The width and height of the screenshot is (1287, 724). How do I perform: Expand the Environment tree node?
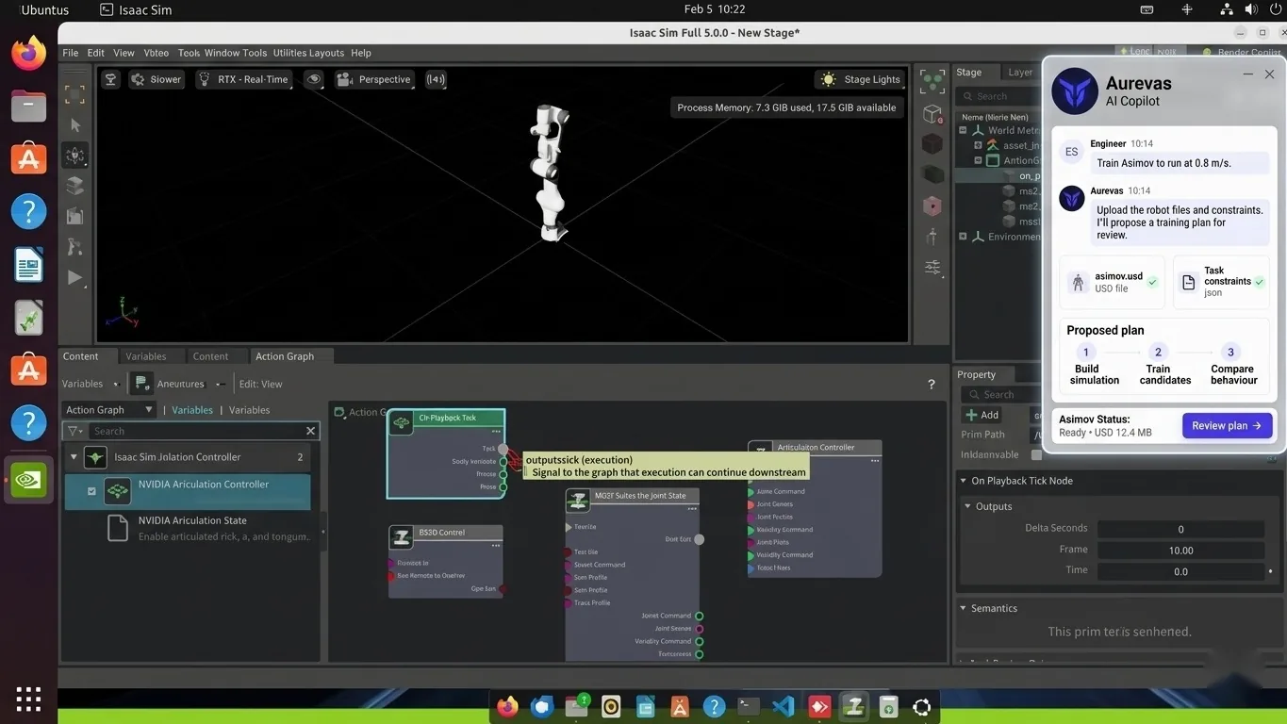pyautogui.click(x=964, y=237)
